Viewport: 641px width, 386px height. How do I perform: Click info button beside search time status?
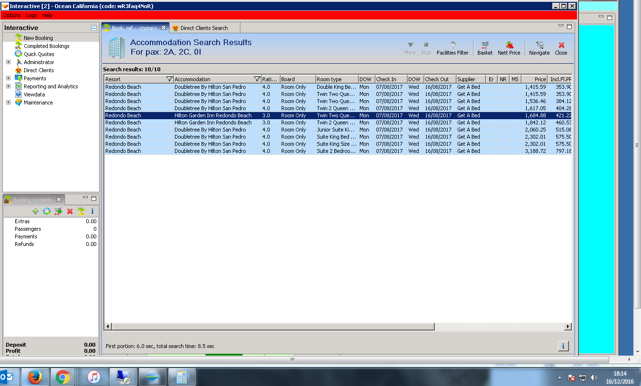pos(563,346)
